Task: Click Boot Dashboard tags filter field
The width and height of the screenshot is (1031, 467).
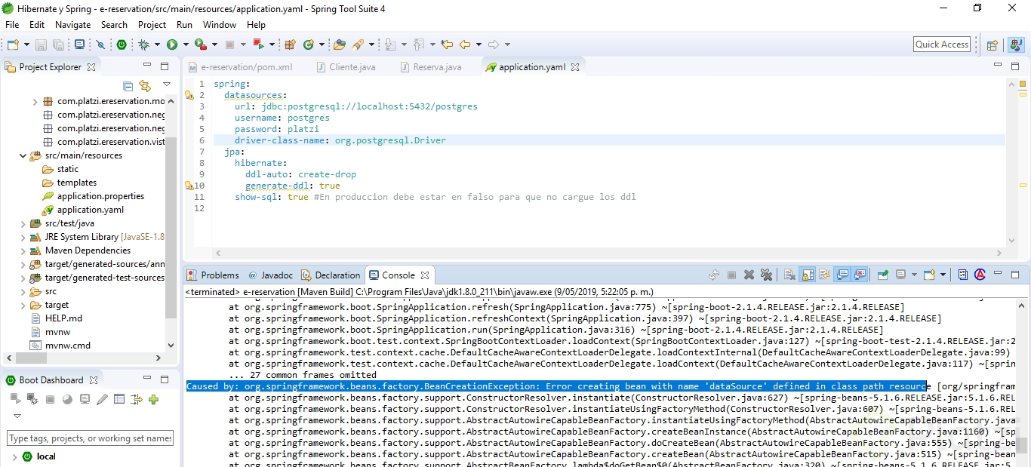Action: (90, 438)
